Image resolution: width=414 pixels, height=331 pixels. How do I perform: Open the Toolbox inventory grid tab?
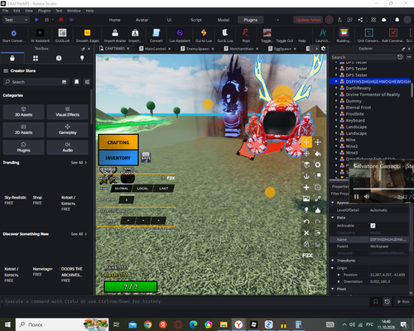(x=36, y=58)
